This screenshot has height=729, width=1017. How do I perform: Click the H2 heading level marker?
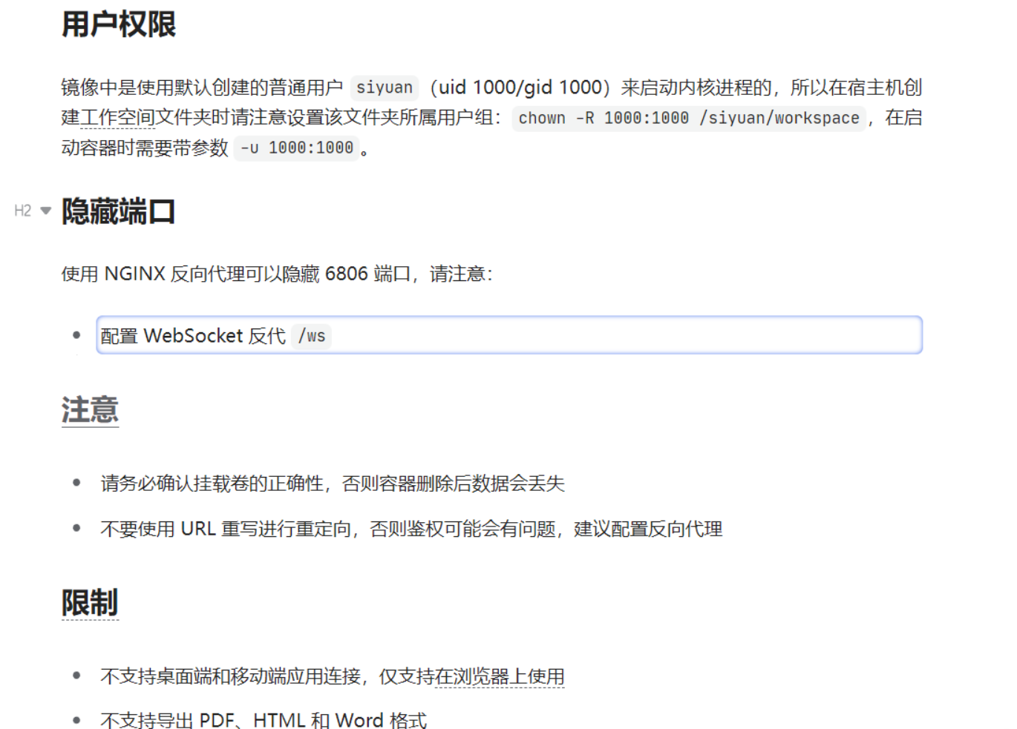tap(23, 211)
